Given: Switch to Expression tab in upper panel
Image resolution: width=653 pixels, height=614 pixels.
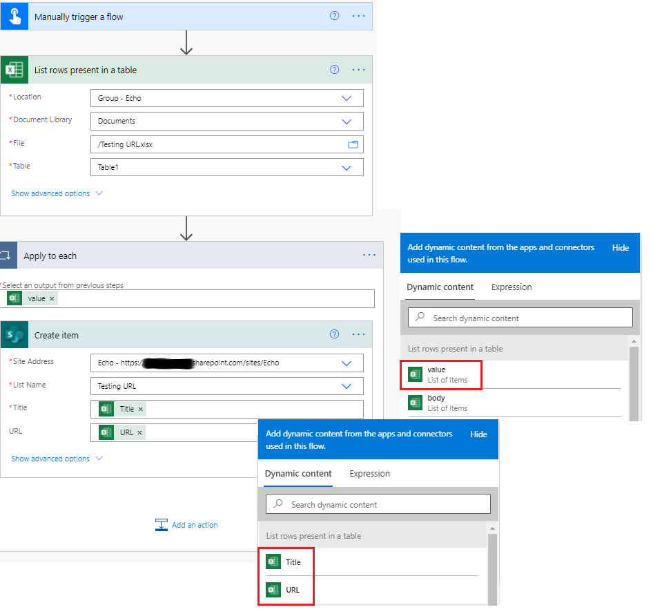Looking at the screenshot, I should (x=511, y=287).
